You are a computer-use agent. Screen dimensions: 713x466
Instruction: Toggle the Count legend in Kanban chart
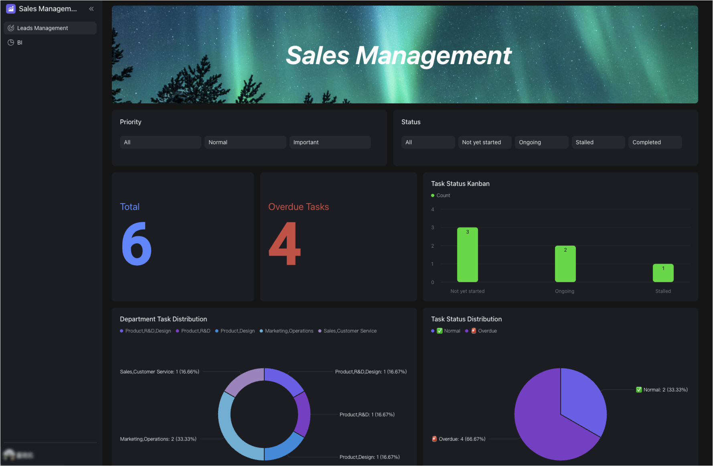[441, 196]
